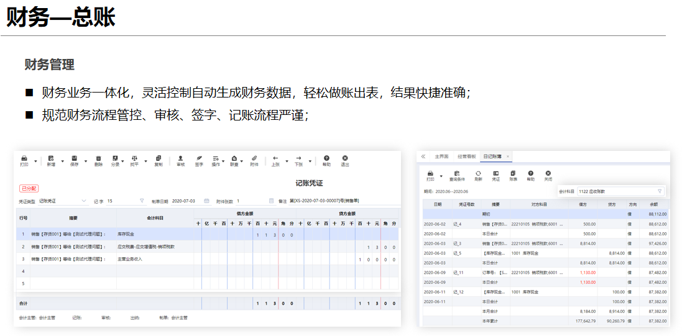Select voucher row 1 库存现金
This screenshot has height=336, width=682.
pyautogui.click(x=207, y=235)
